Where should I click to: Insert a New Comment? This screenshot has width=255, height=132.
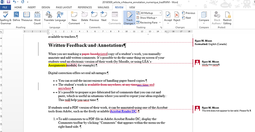[x=74, y=18]
